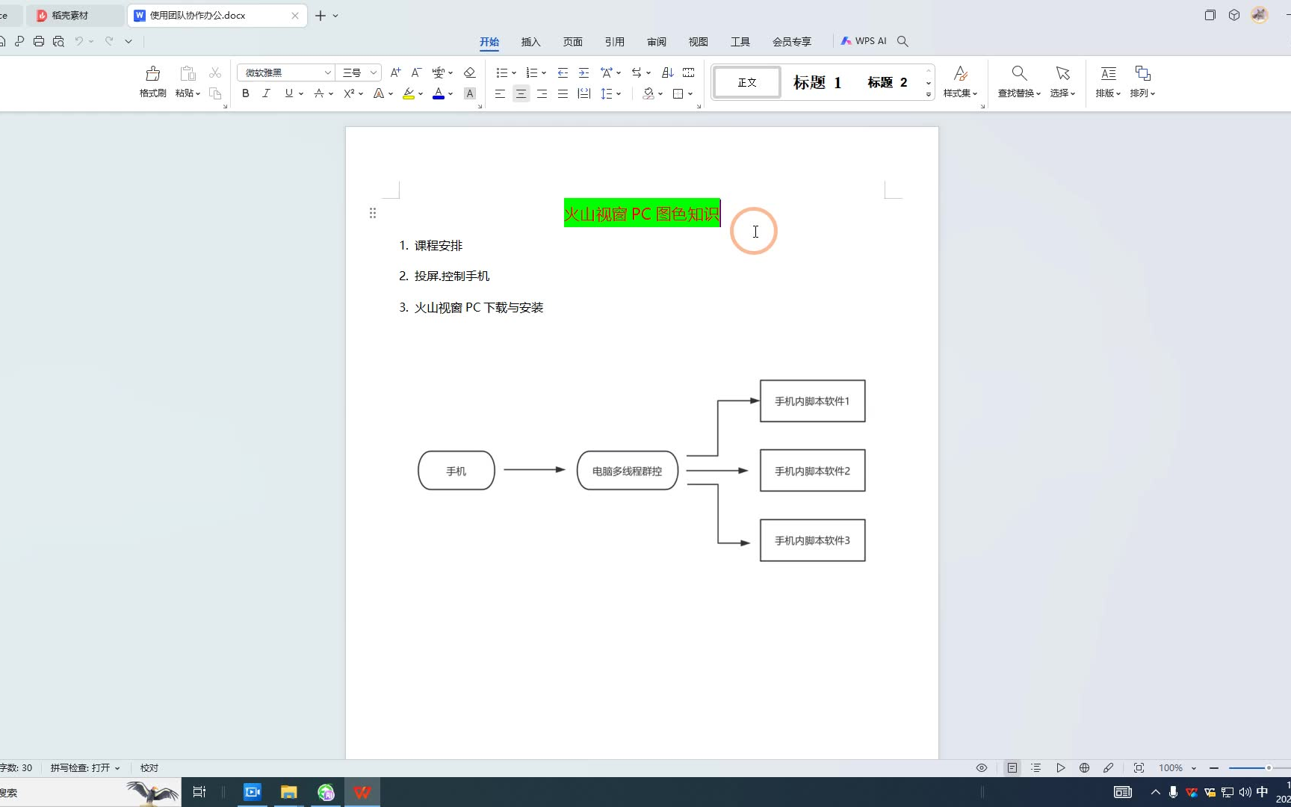Open the 审阅 ribbon tab
Image resolution: width=1291 pixels, height=807 pixels.
(x=657, y=42)
